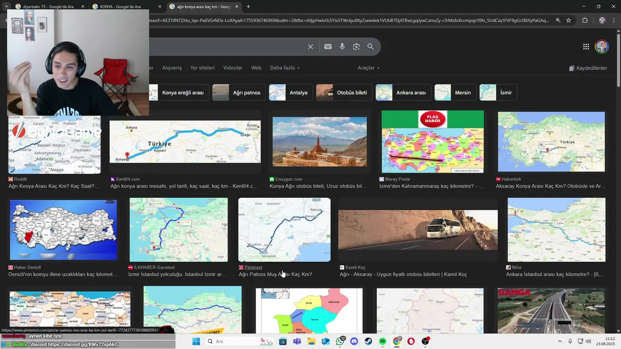Open the Google apps grid
The height and width of the screenshot is (349, 621).
pos(586,47)
